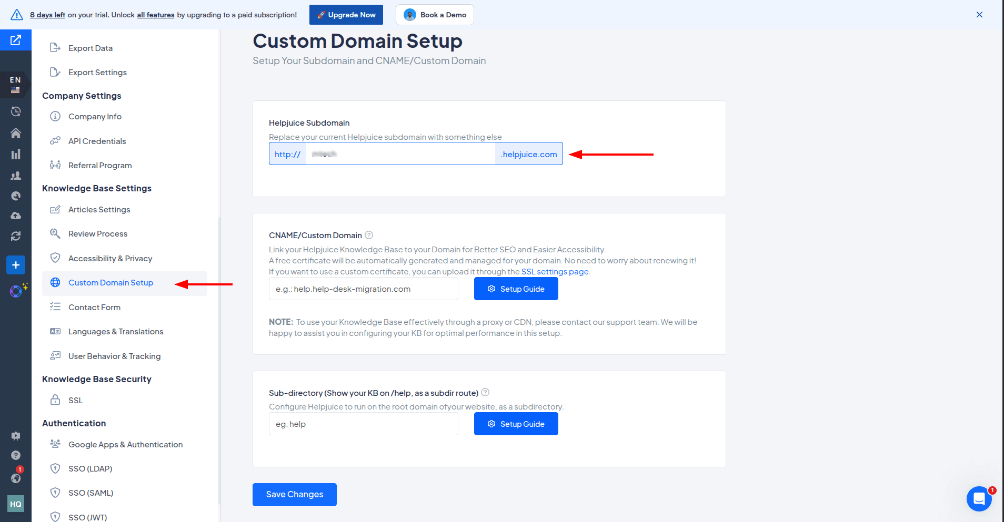Image resolution: width=1004 pixels, height=522 pixels.
Task: Click the 'Knowledge Base Security' section heading
Action: tap(97, 379)
